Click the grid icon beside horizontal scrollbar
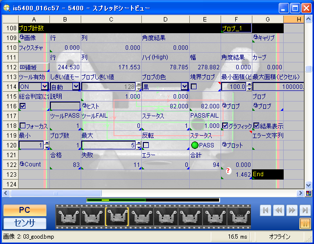This screenshot has width=314, height=244. point(308,193)
